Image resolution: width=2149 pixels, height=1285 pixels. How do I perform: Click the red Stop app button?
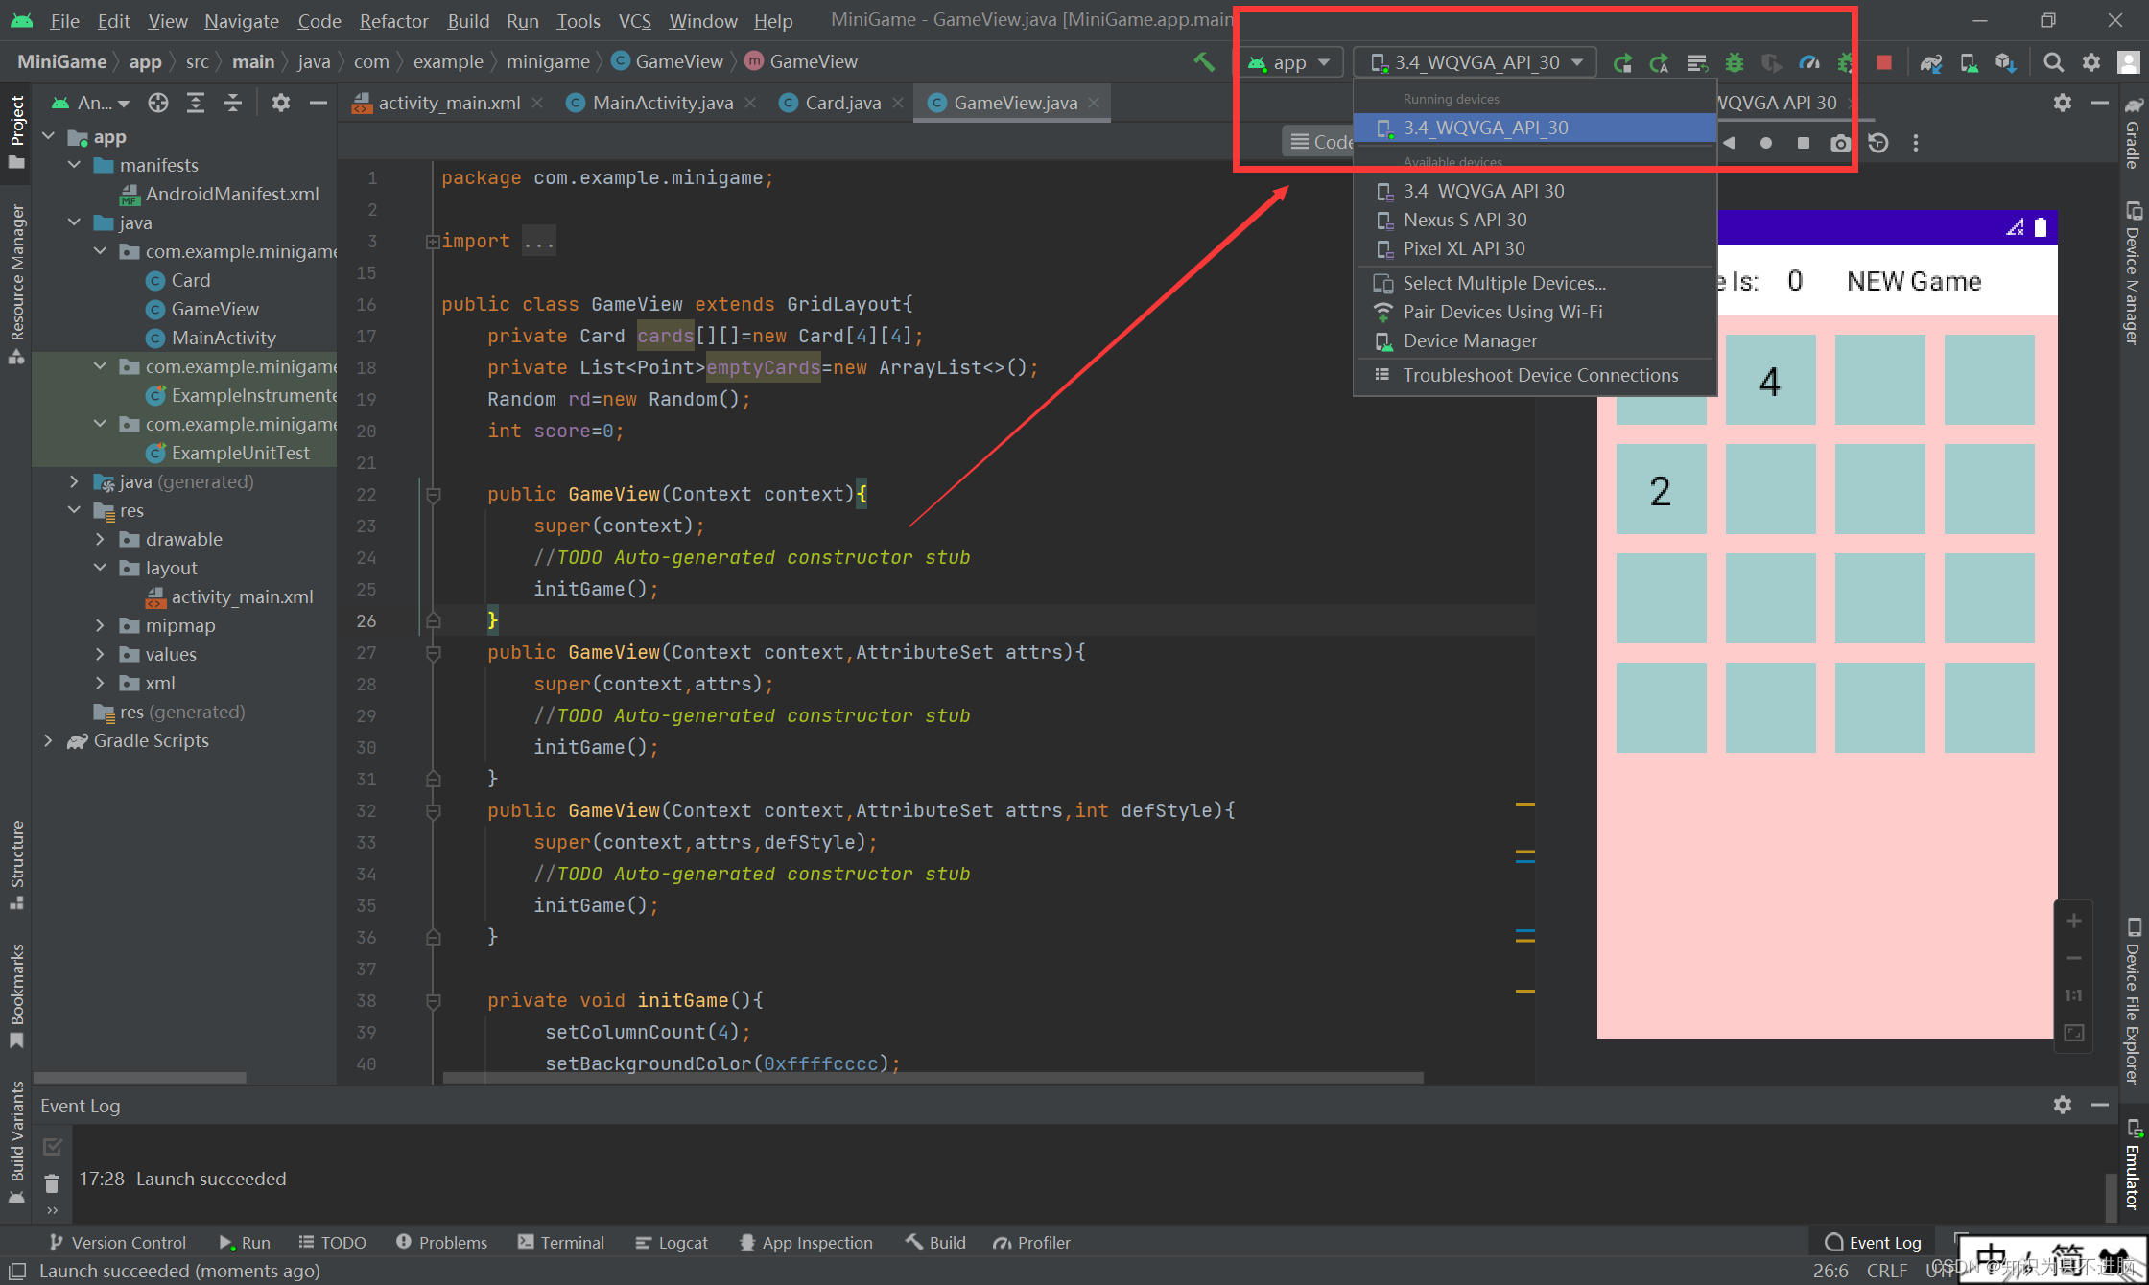click(1884, 62)
